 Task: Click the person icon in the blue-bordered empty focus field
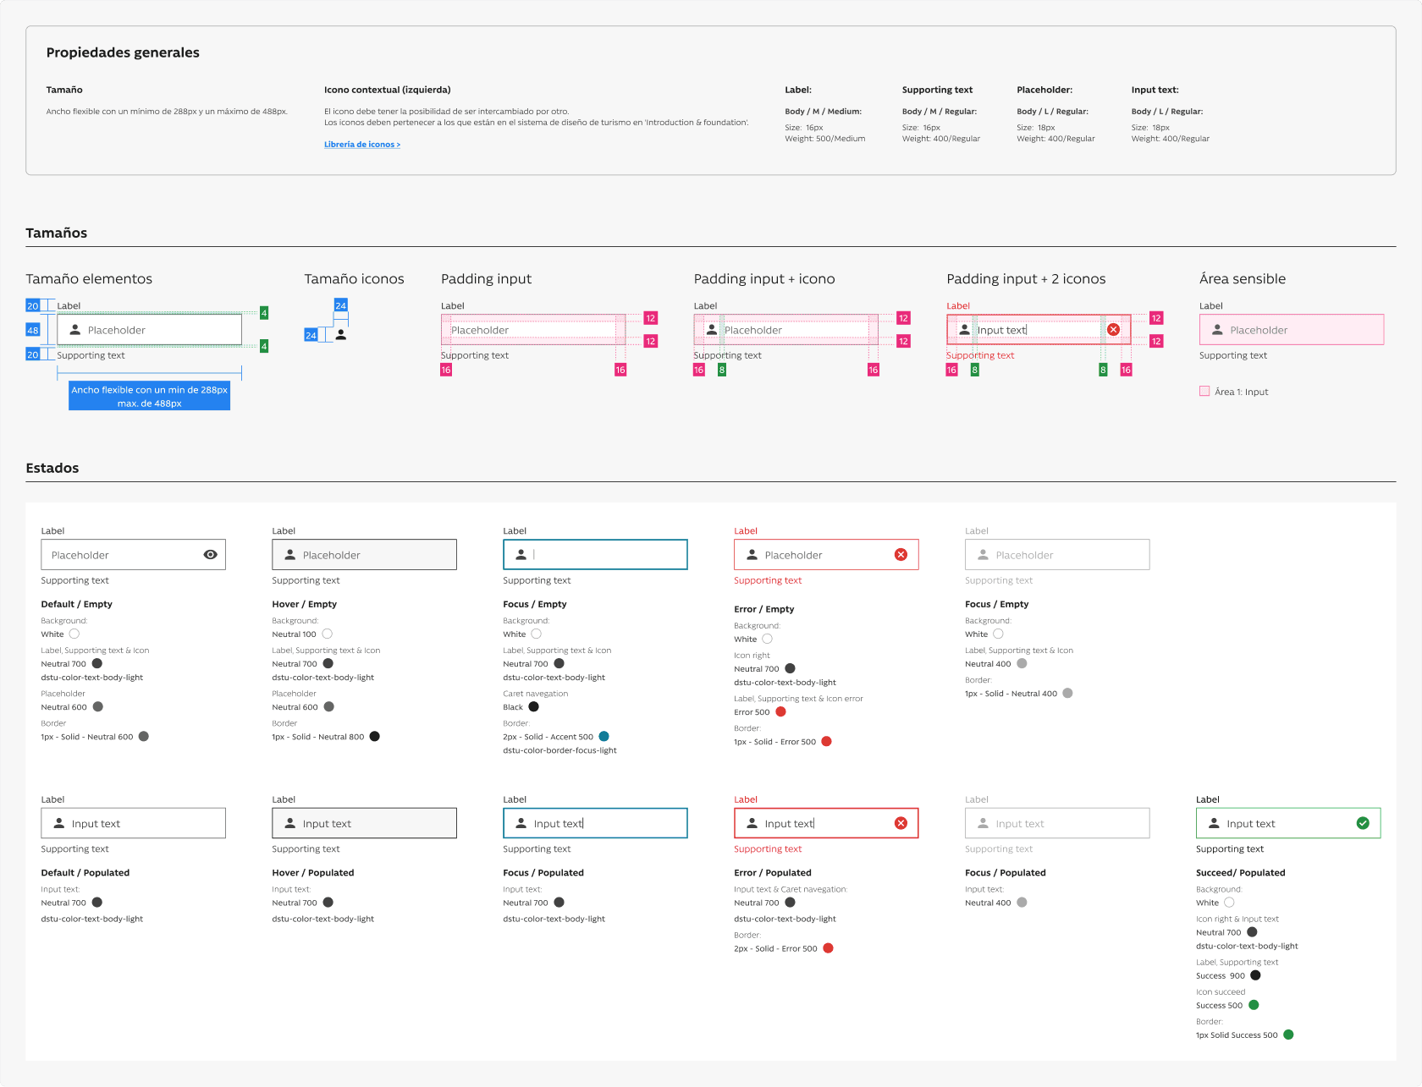click(521, 555)
